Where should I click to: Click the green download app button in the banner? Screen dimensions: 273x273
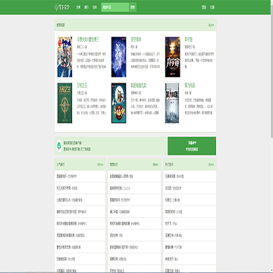(192, 146)
